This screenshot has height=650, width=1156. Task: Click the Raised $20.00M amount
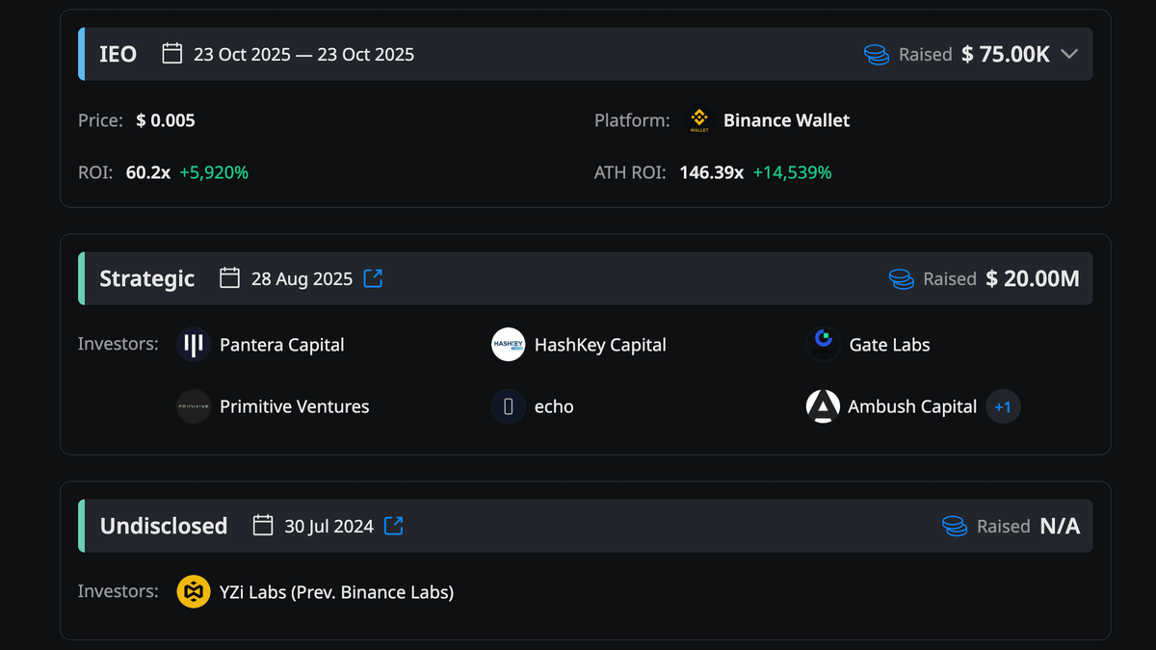[x=1031, y=278]
